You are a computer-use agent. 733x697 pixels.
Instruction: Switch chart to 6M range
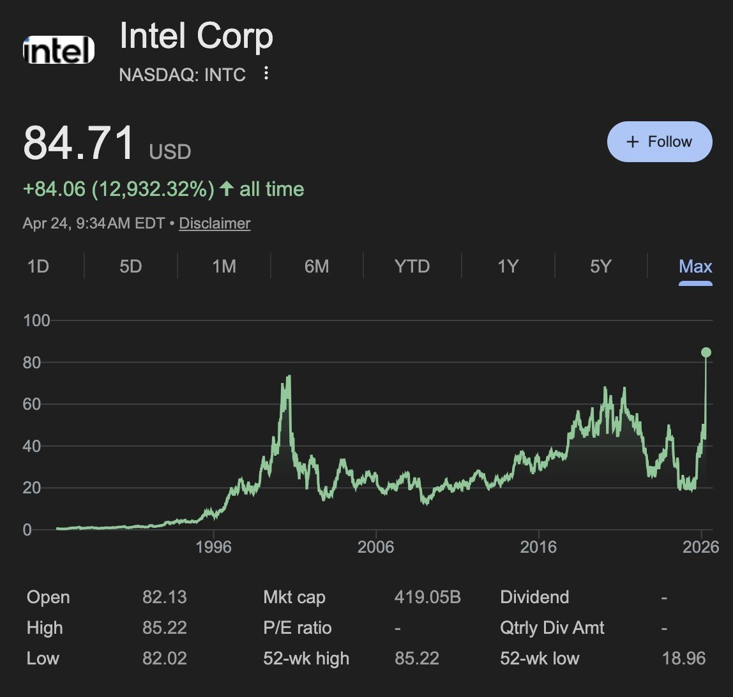(317, 266)
